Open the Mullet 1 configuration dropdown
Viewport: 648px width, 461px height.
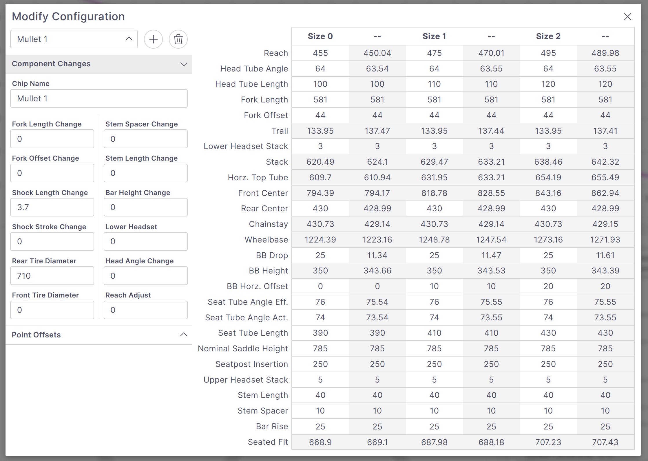[74, 39]
